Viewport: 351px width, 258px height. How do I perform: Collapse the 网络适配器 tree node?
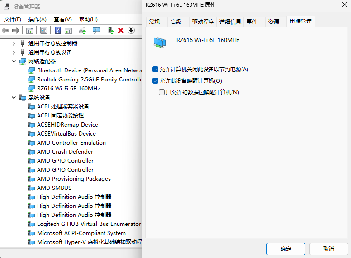pos(14,61)
